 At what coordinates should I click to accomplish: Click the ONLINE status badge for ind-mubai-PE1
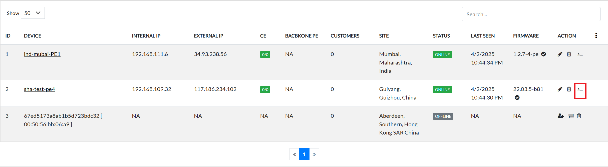(442, 54)
